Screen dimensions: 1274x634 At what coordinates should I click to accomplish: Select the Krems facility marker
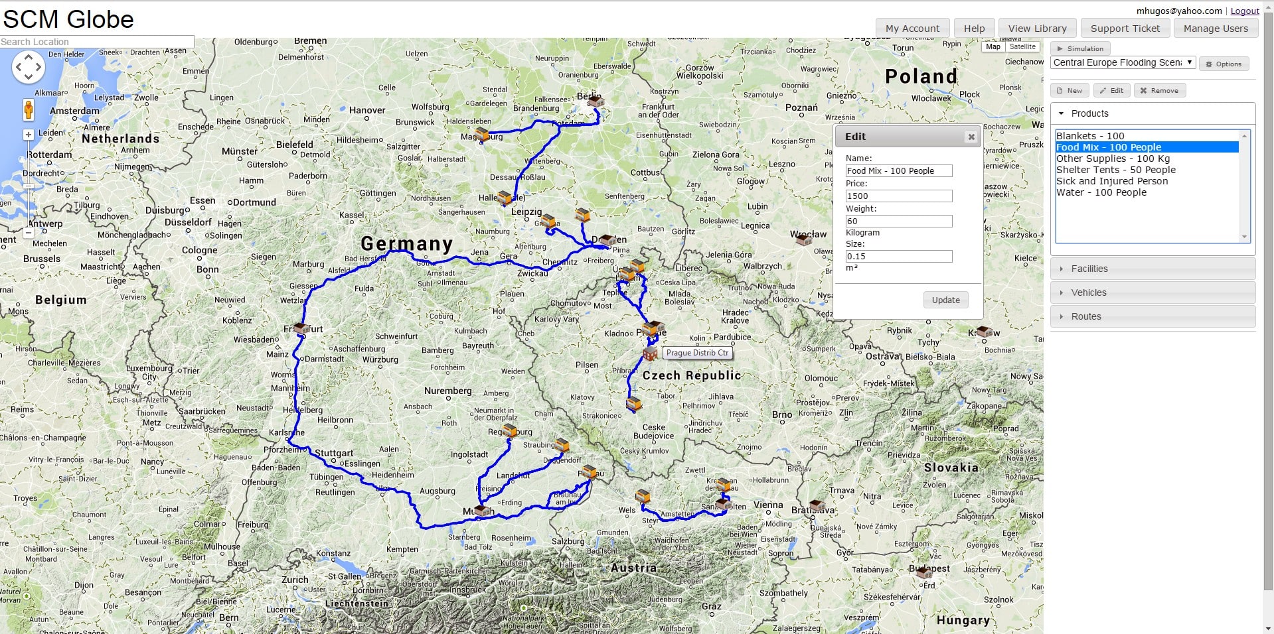pyautogui.click(x=724, y=485)
